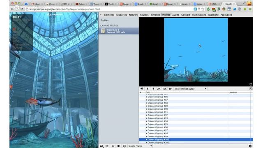The image size is (263, 148).
Task: Expand Draw call group #90
Action: [146, 109]
